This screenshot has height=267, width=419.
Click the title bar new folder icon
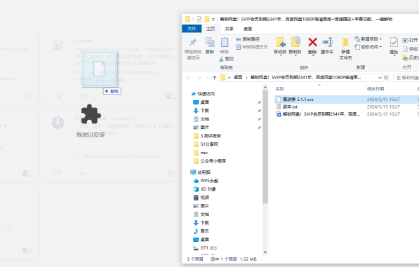207,19
